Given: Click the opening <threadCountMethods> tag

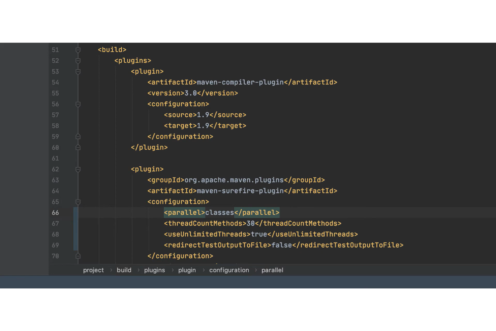Looking at the screenshot, I should tap(205, 223).
